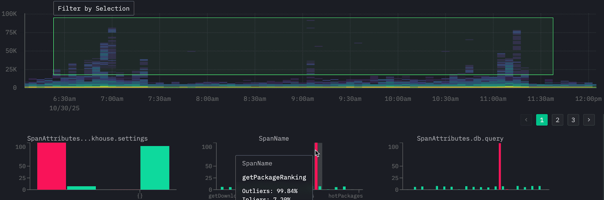Click the heatmap spike near 7:00am
The image size is (604, 200).
tap(112, 45)
